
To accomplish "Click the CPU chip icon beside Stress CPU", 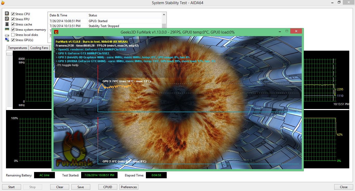I will 7,14.
